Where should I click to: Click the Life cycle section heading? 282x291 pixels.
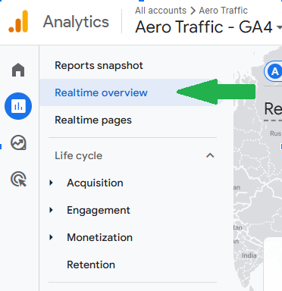pos(79,155)
